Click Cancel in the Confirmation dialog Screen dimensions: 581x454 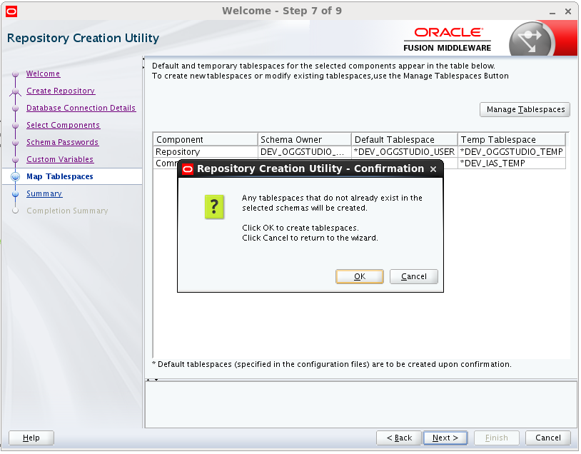413,276
